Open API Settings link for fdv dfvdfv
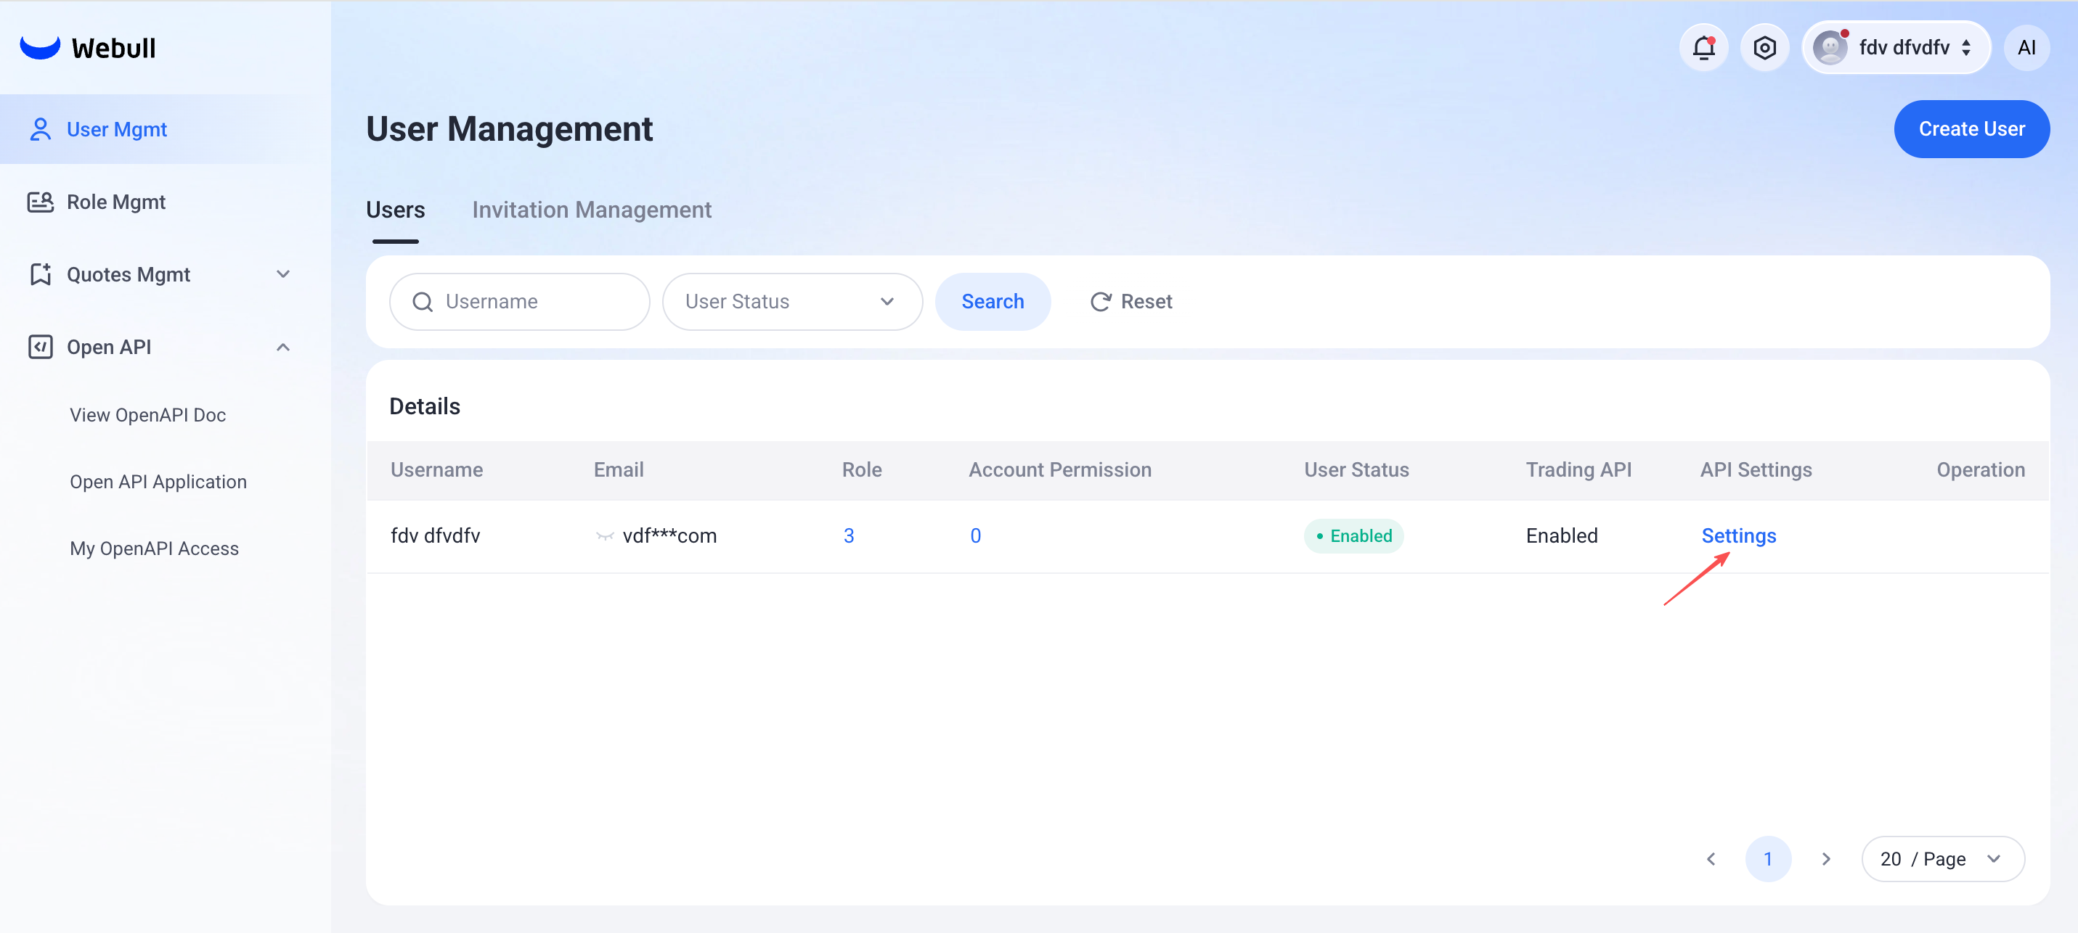This screenshot has height=933, width=2078. [1738, 536]
